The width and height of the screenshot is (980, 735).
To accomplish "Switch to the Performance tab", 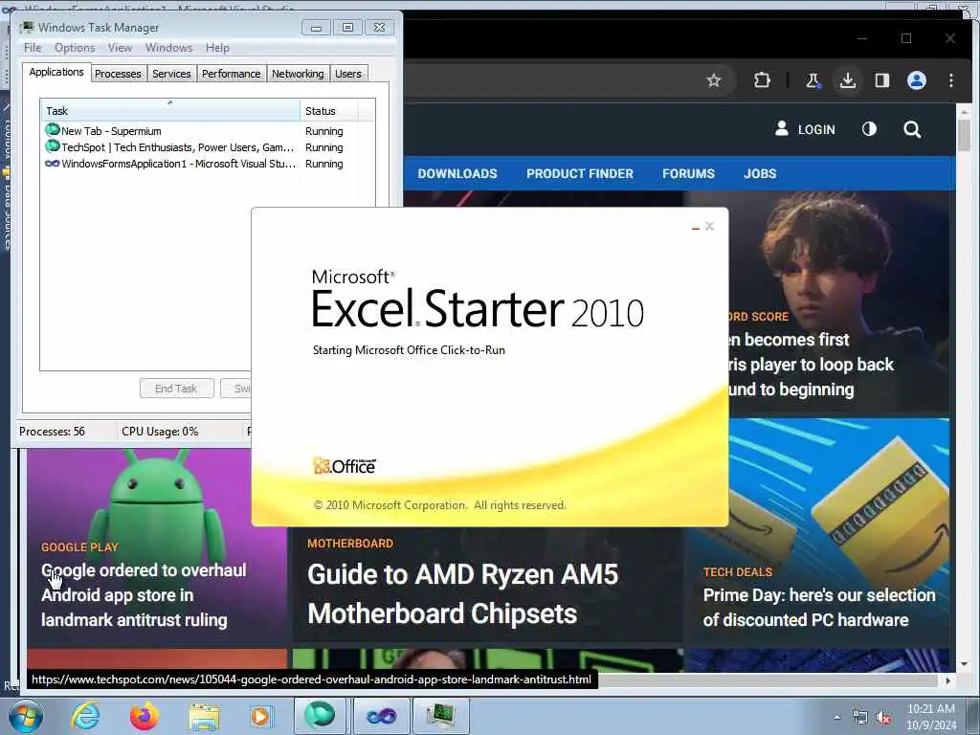I will (232, 74).
